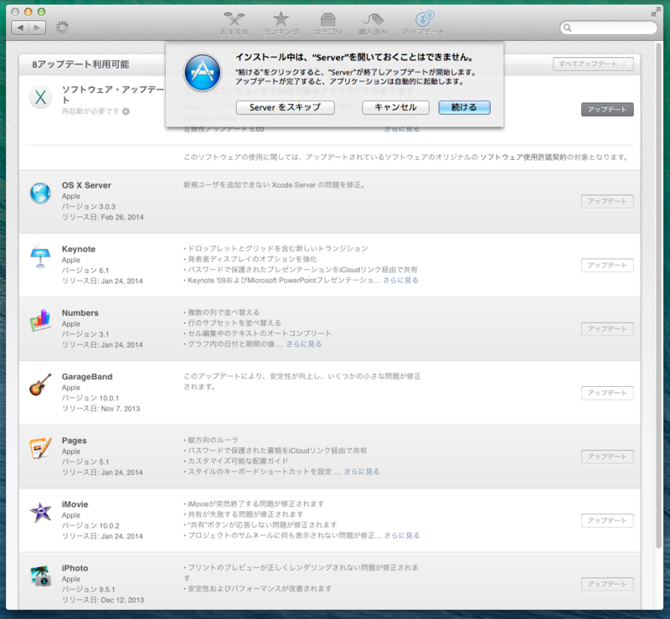Expand Keynote notes with さらに見る

click(400, 281)
